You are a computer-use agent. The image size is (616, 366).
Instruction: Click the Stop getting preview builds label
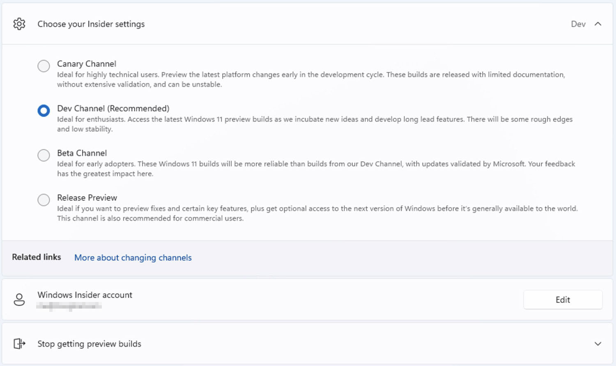click(x=90, y=344)
